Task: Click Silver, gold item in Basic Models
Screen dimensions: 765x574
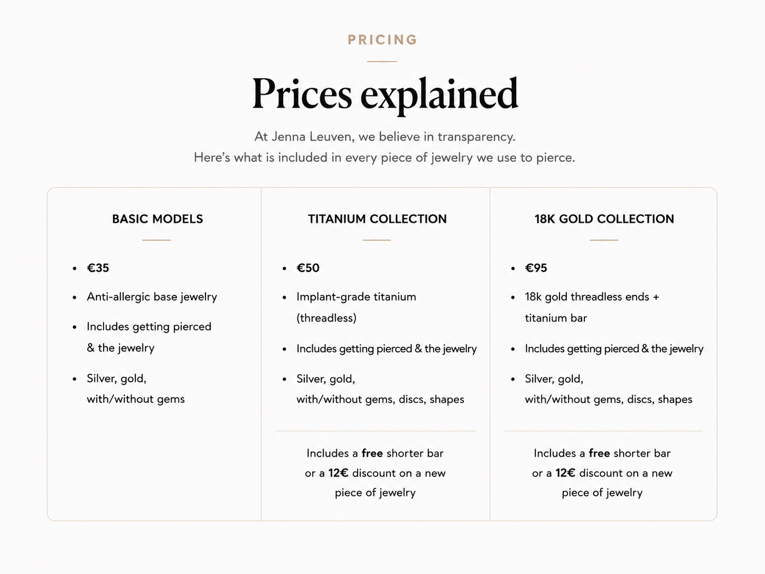Action: (136, 388)
